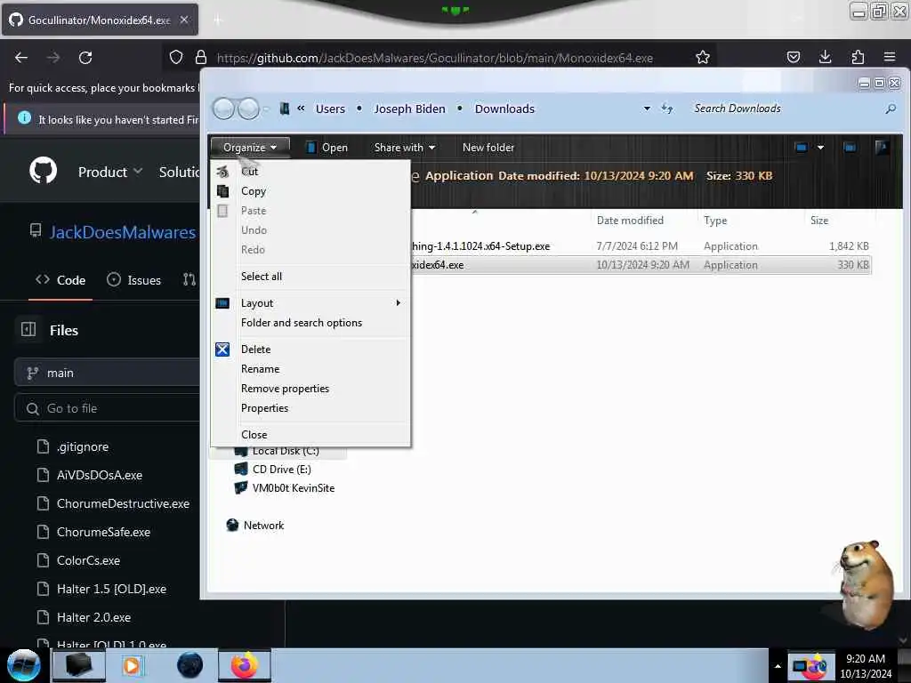Go to Joseph Biden breadcrumb folder
Image resolution: width=911 pixels, height=683 pixels.
point(409,108)
